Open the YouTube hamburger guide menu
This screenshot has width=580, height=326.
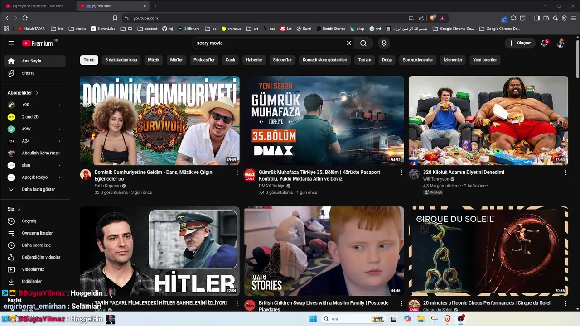point(11,43)
